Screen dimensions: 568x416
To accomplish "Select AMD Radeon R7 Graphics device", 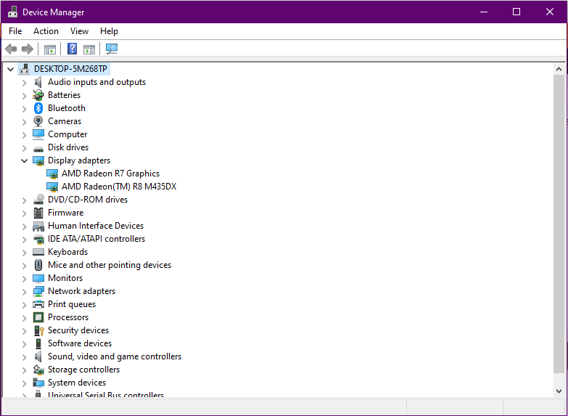I will 110,174.
